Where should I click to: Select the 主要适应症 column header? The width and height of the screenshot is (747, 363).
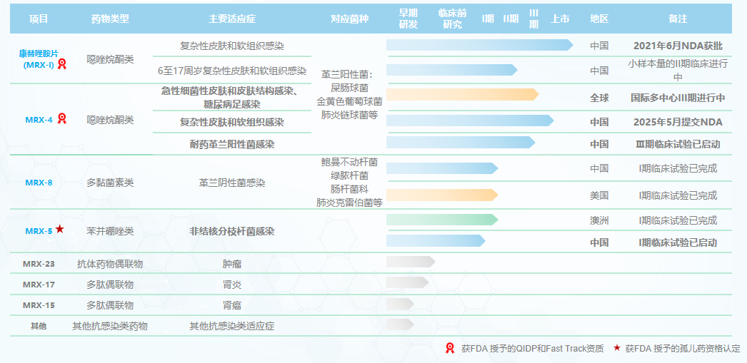click(x=231, y=19)
